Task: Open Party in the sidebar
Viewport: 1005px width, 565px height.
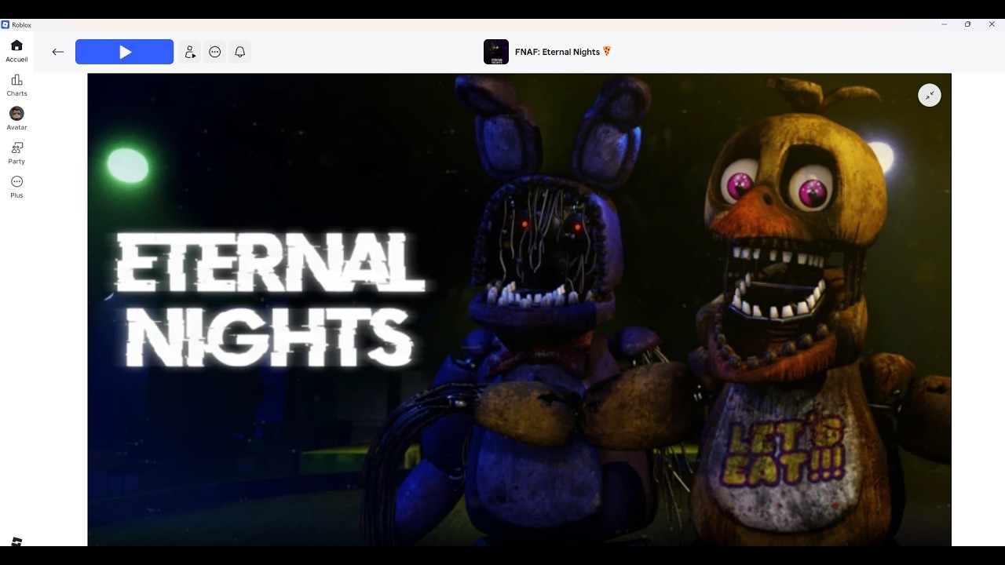Action: [x=16, y=153]
